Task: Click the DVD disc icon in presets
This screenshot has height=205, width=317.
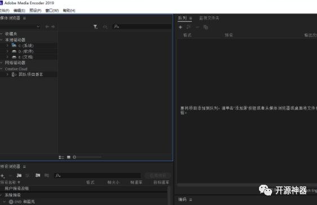Action: pyautogui.click(x=11, y=202)
